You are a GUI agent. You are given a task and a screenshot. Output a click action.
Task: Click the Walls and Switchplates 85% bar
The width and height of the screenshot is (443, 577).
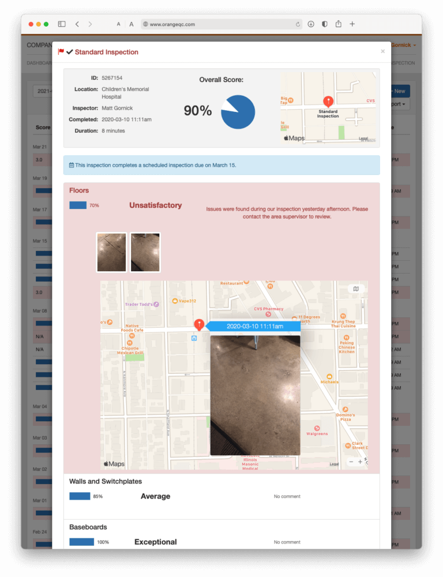[x=80, y=496]
